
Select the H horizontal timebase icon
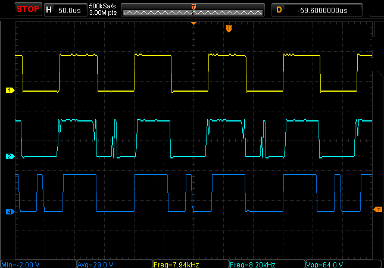49,10
